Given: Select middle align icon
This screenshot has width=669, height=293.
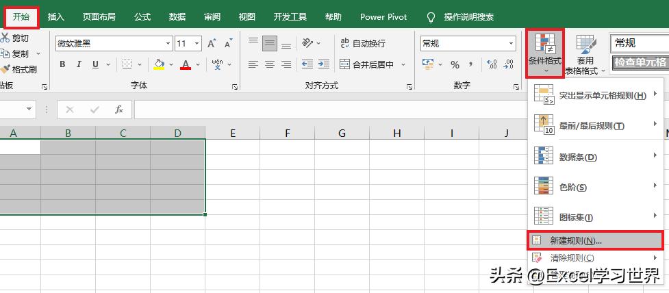Looking at the screenshot, I should click(x=270, y=43).
